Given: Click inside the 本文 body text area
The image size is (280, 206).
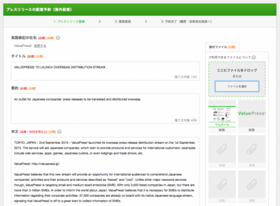Looking at the screenshot, I should click(105, 172).
